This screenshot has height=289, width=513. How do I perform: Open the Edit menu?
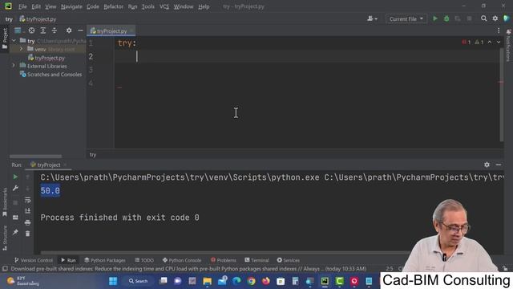[x=36, y=6]
